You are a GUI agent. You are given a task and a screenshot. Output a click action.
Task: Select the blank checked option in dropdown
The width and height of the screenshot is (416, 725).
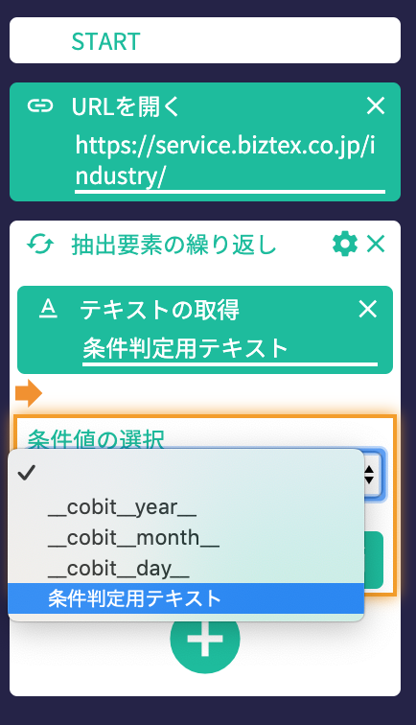tap(186, 473)
